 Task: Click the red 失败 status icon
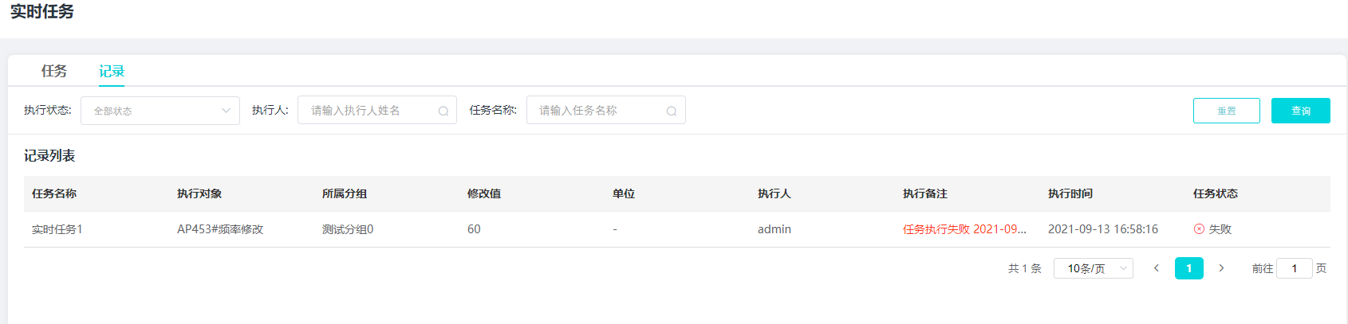click(x=1199, y=229)
